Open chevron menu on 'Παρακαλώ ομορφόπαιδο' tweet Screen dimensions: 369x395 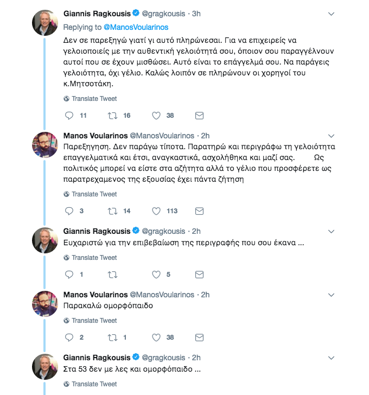point(331,295)
